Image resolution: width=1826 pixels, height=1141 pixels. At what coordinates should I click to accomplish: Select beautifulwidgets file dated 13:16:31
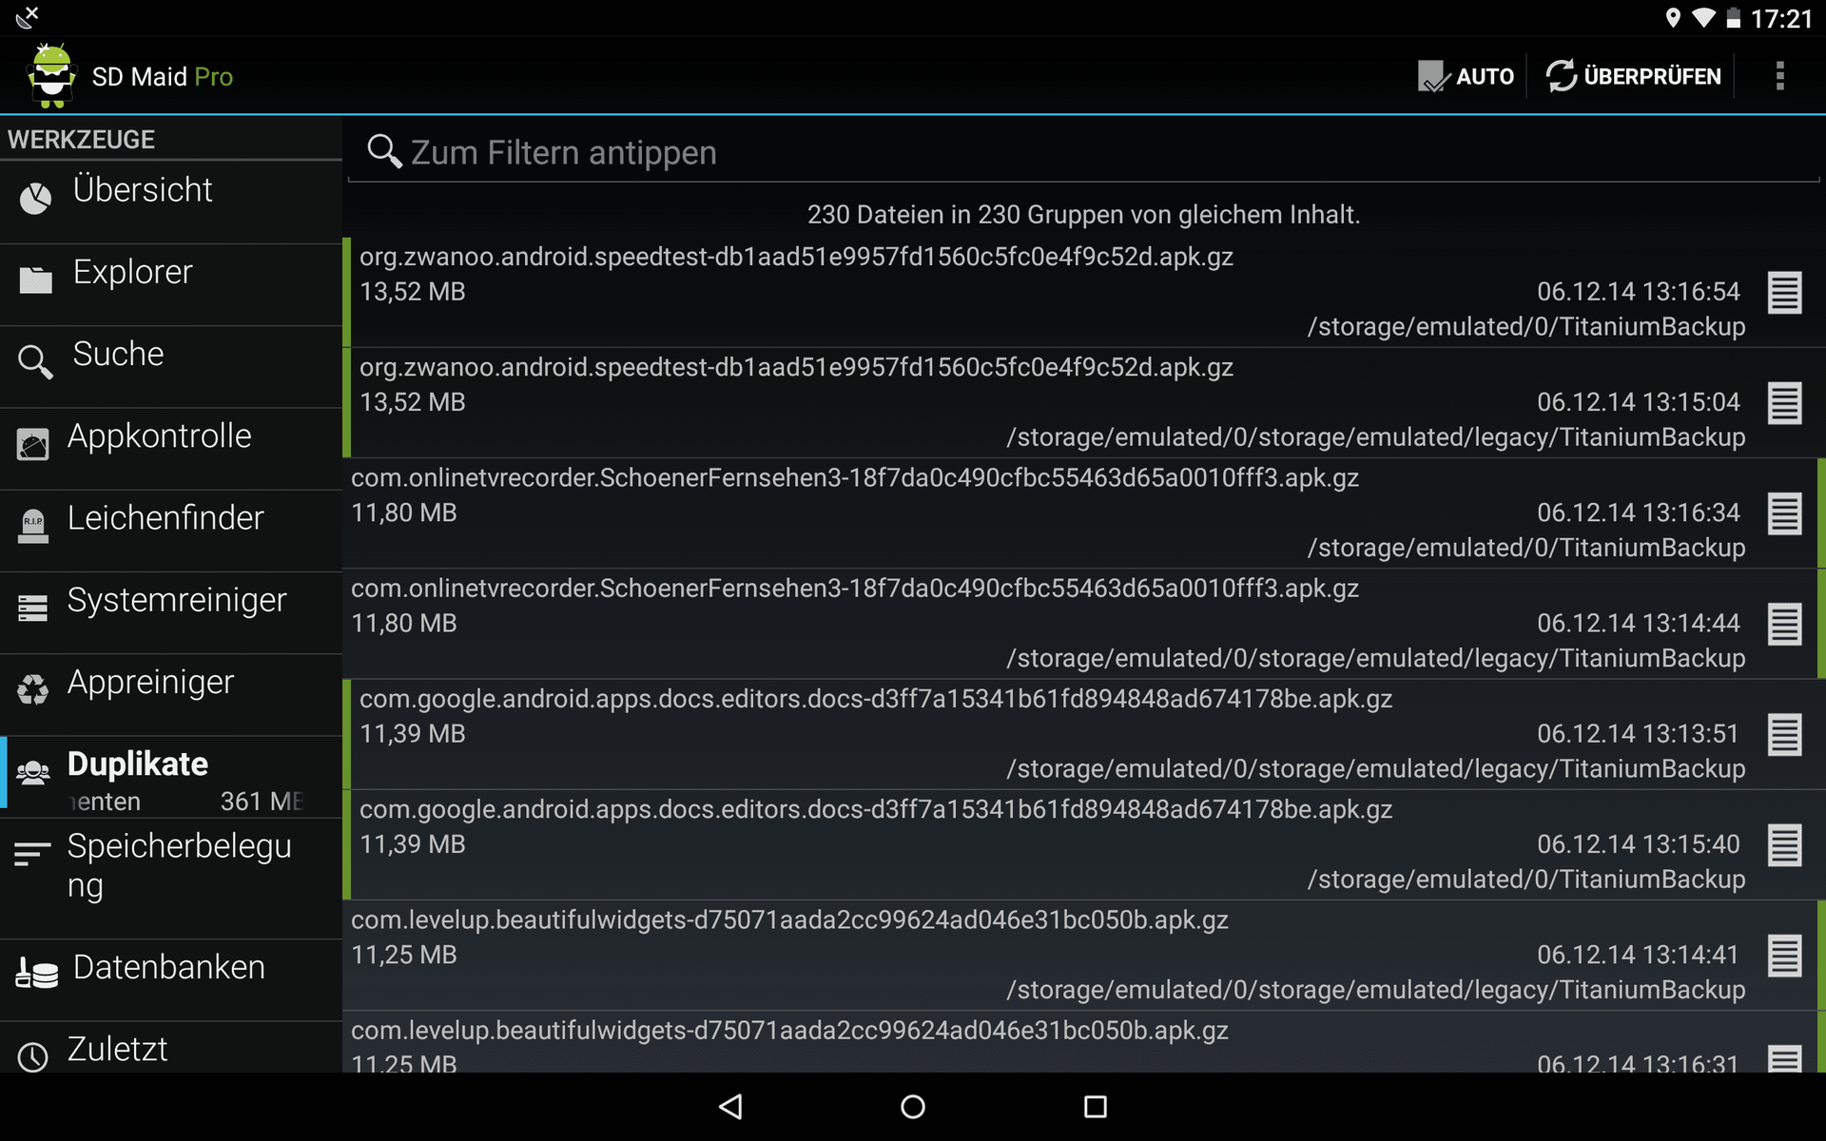(x=1084, y=1041)
